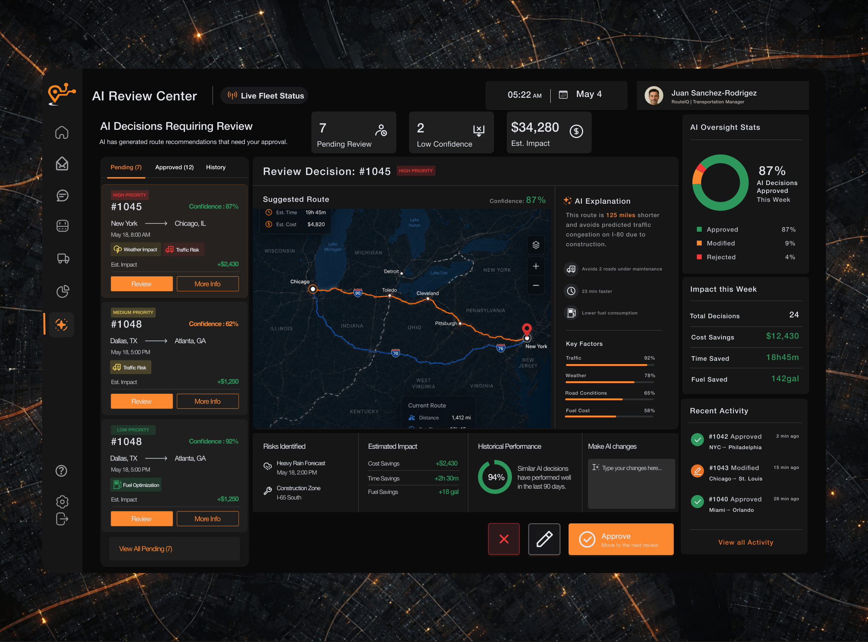Image resolution: width=868 pixels, height=642 pixels.
Task: Open the chat messages sidebar icon
Action: 62,195
